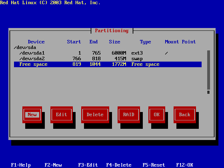Click the Start column header
Screen dimensions: 224x168
point(74,42)
